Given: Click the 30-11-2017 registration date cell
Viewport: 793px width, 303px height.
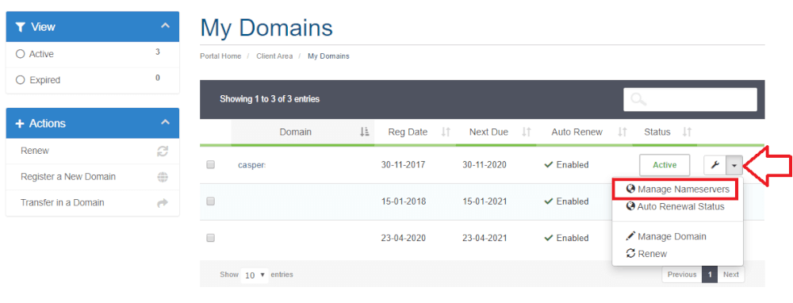Looking at the screenshot, I should coord(403,164).
